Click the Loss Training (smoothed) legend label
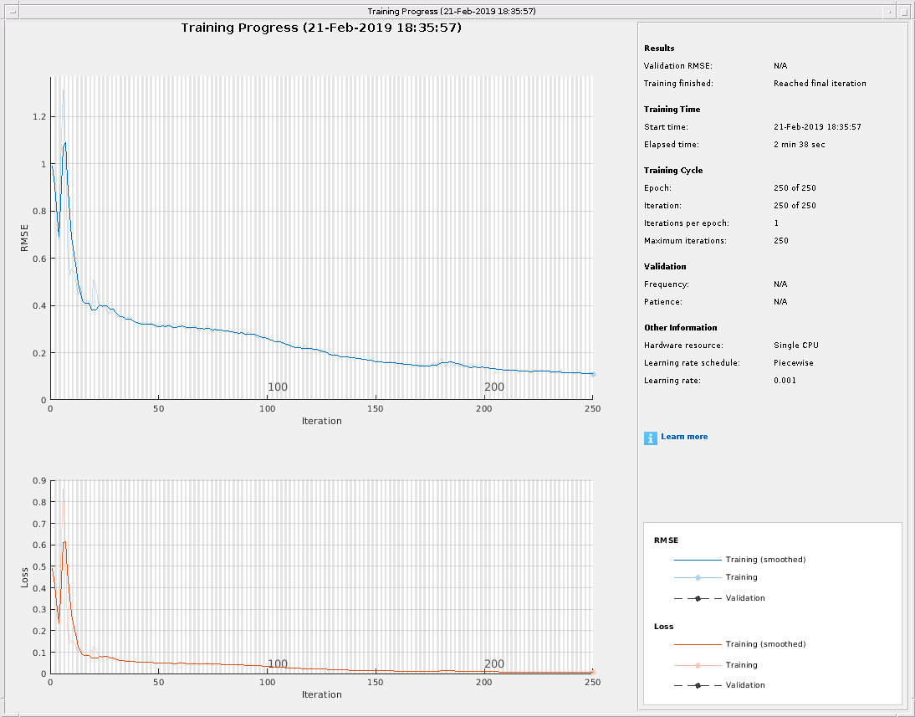915x717 pixels. (x=765, y=644)
